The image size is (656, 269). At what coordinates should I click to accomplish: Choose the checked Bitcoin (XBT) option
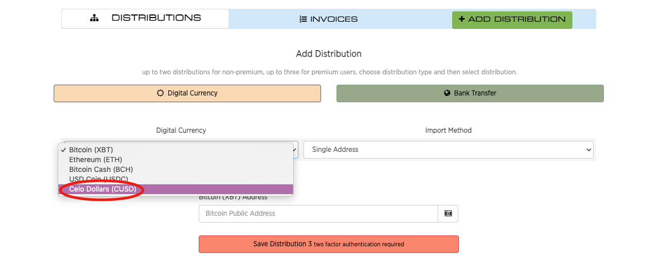click(x=91, y=150)
